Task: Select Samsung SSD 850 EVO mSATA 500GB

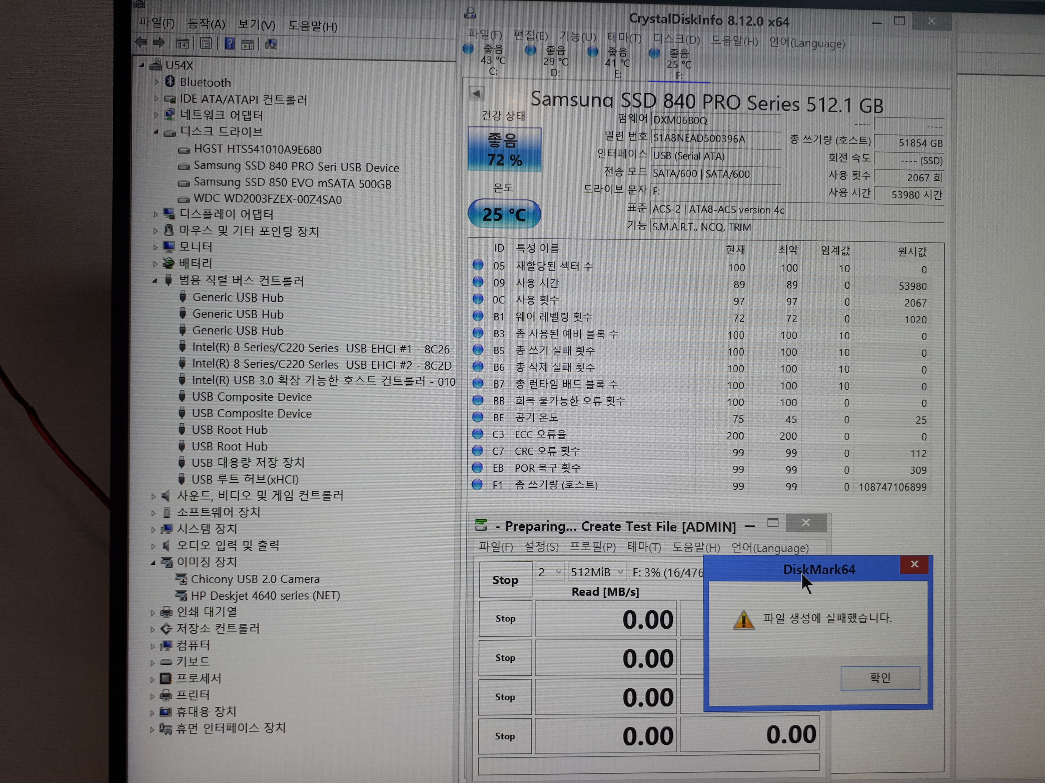Action: (292, 183)
